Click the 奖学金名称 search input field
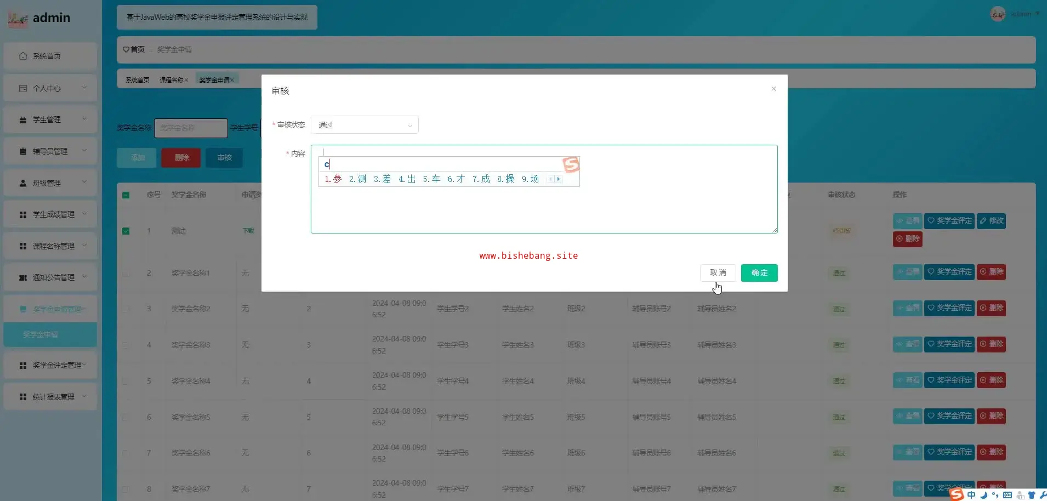Image resolution: width=1047 pixels, height=501 pixels. (191, 128)
